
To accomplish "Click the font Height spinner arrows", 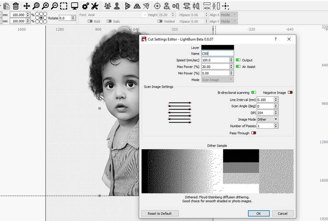I will tap(173, 15).
